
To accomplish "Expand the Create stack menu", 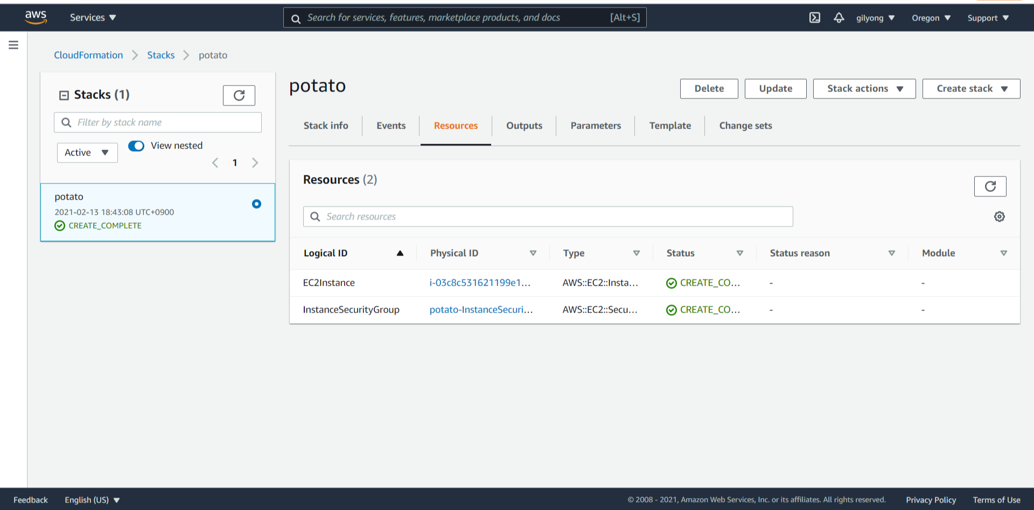I will click(x=971, y=89).
